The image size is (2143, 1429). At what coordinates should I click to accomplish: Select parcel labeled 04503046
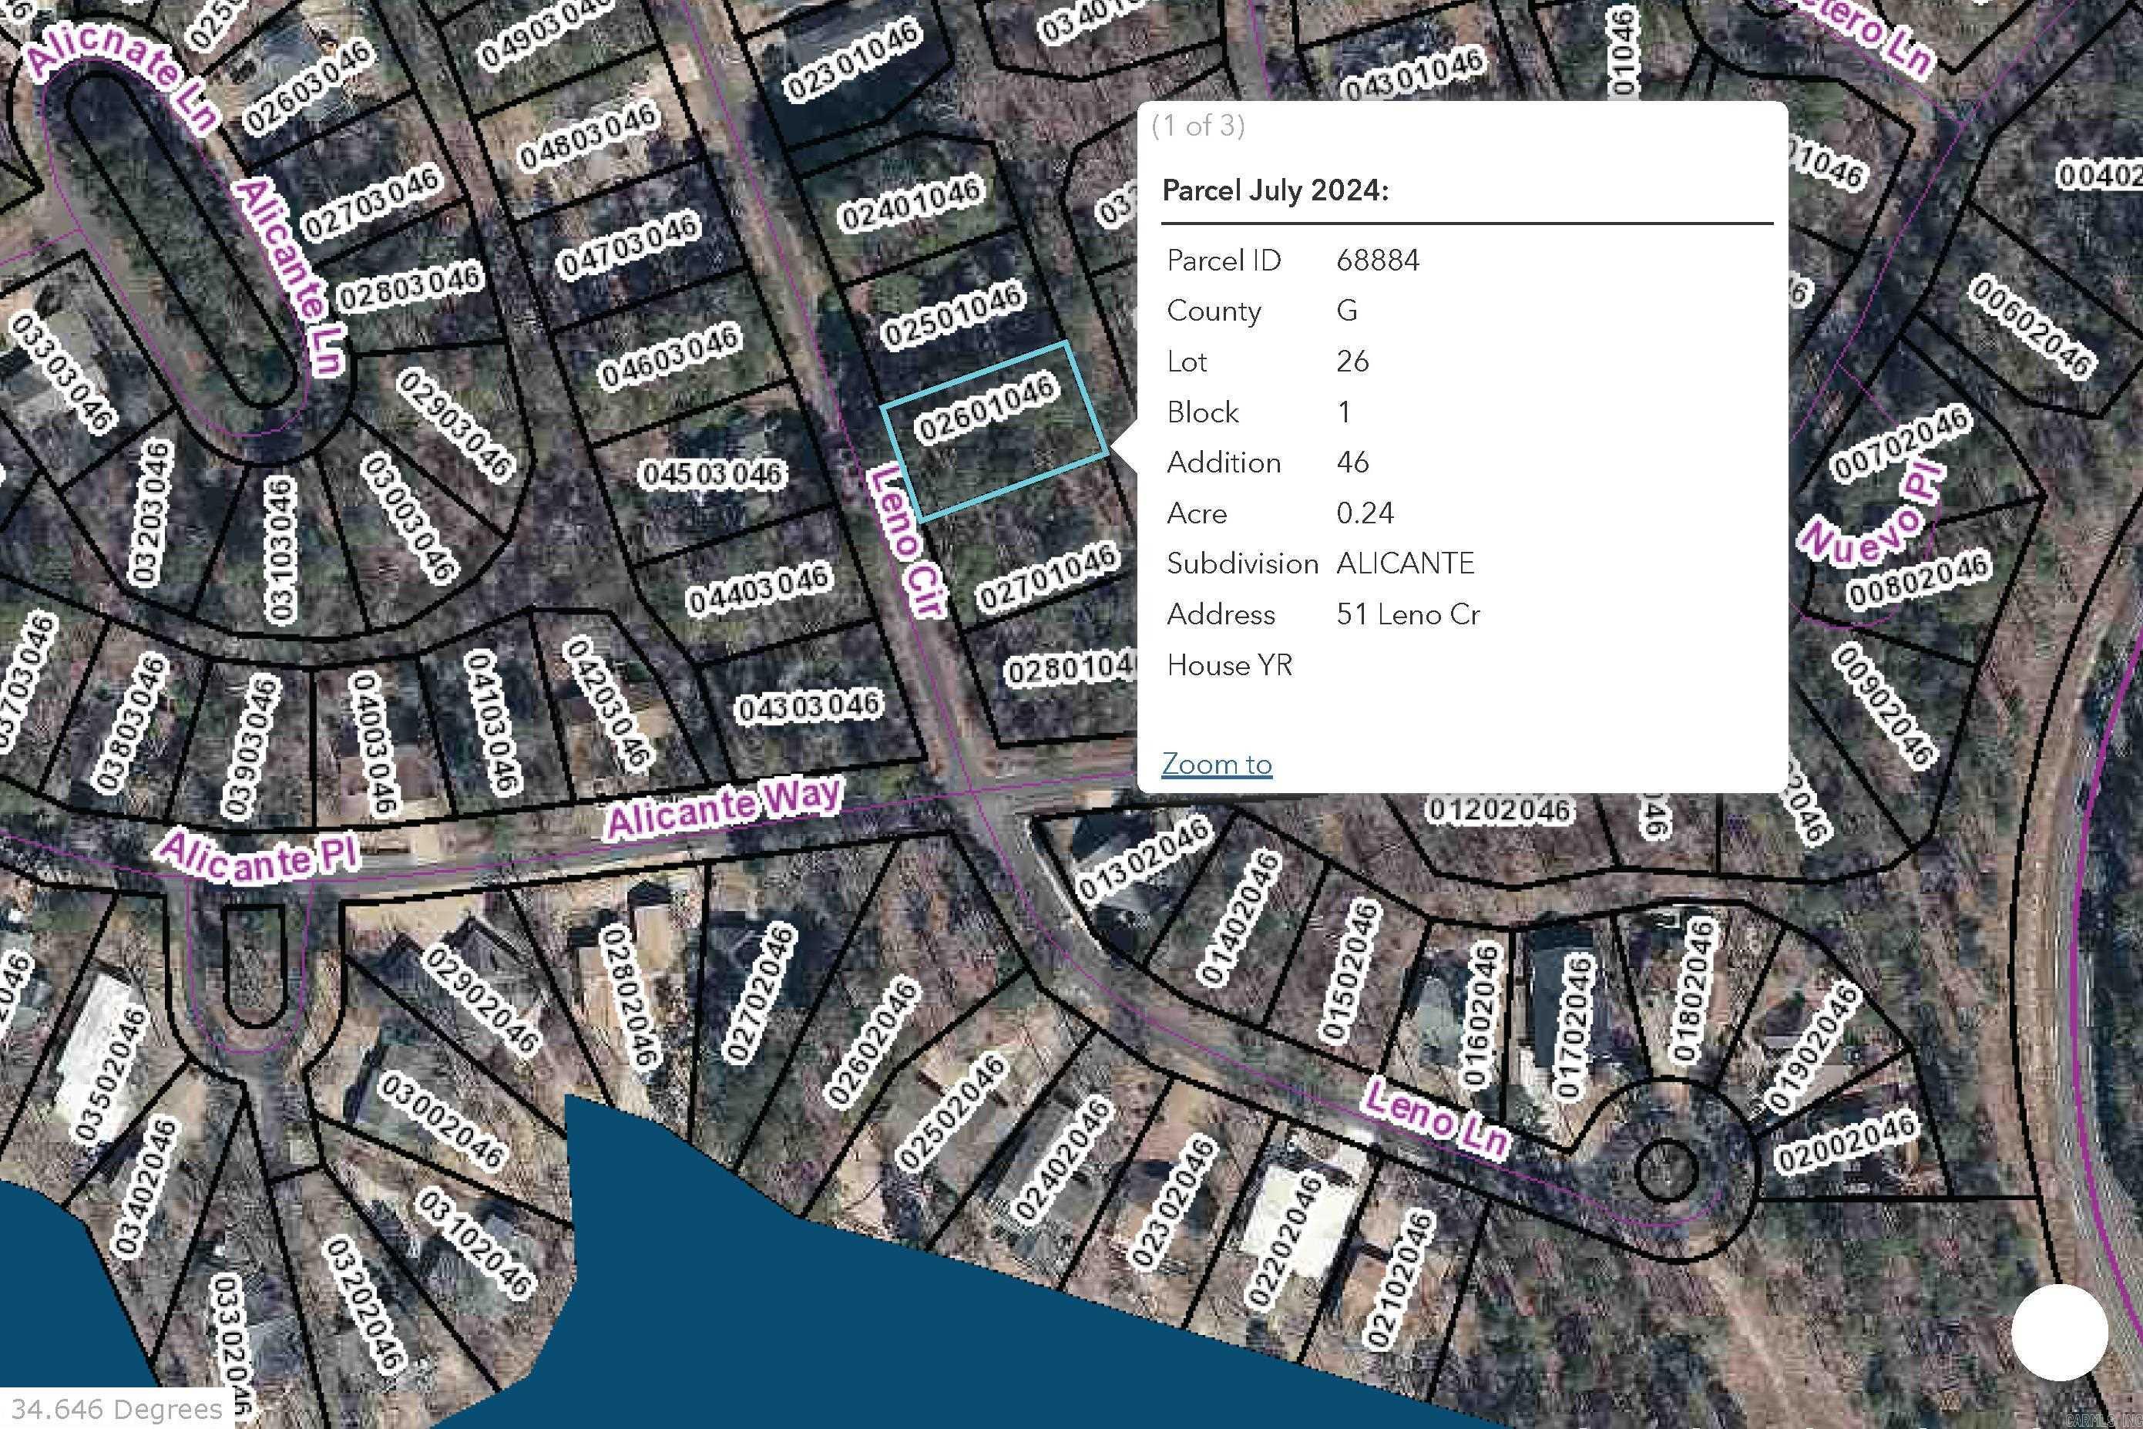(713, 474)
